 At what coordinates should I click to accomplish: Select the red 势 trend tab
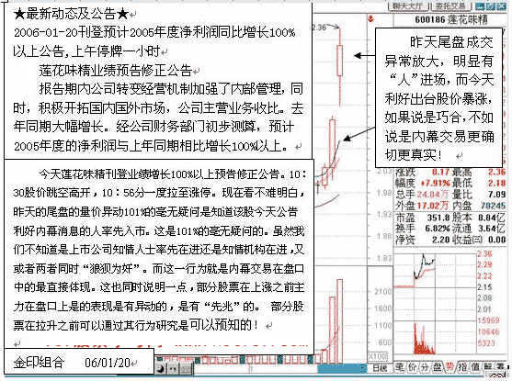pos(450,367)
